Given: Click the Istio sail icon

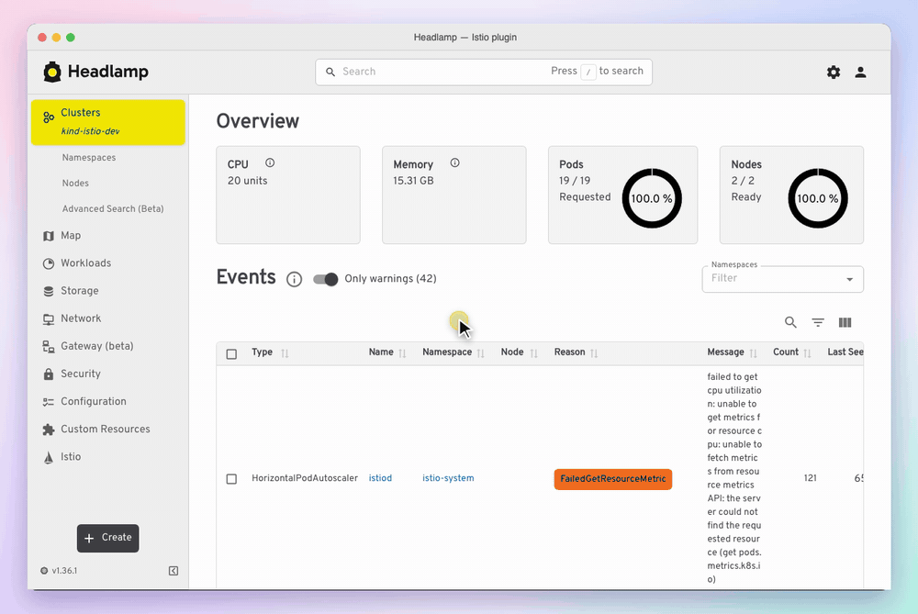Looking at the screenshot, I should [x=49, y=457].
